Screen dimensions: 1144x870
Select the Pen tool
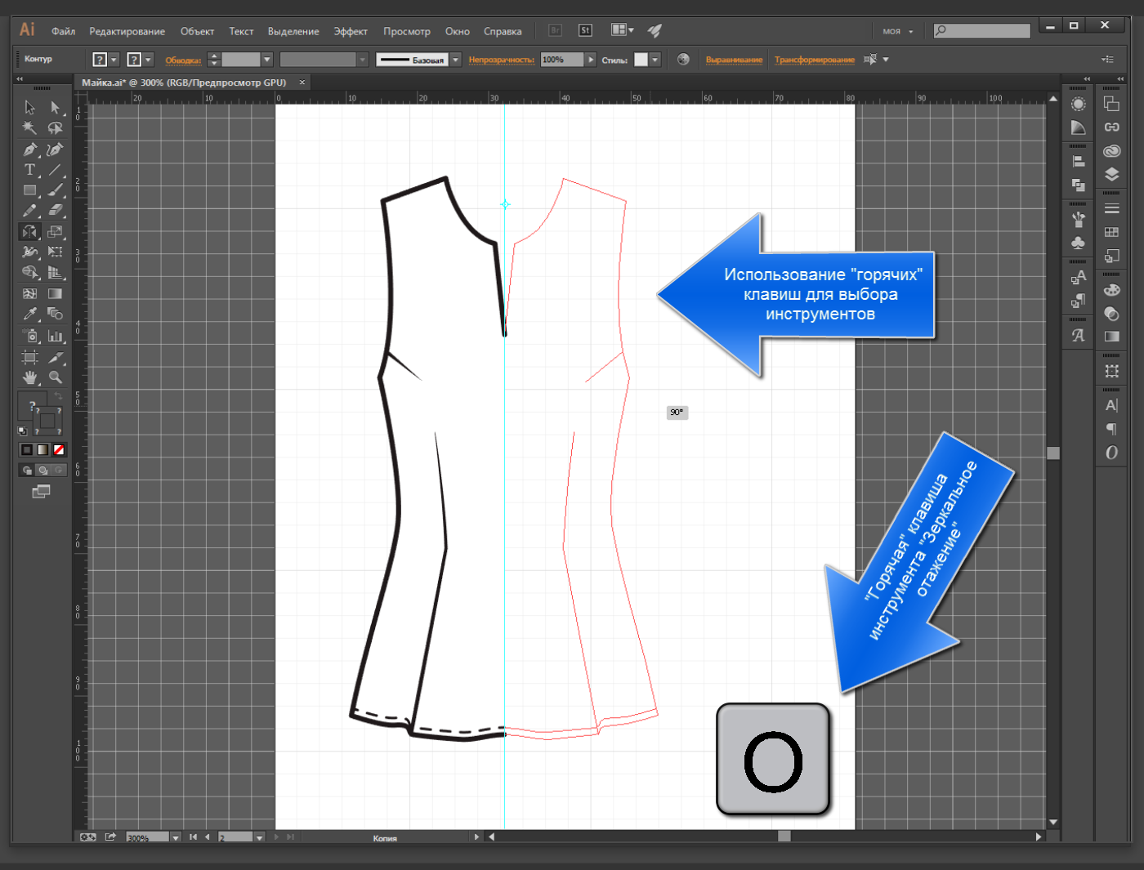pyautogui.click(x=29, y=149)
